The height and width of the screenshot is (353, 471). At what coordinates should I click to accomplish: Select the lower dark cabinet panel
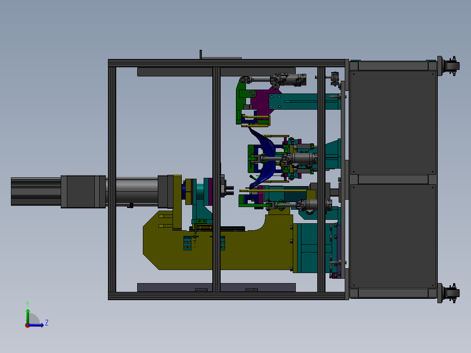click(x=393, y=236)
